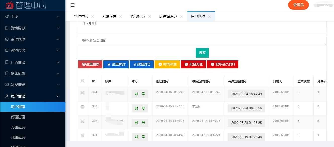Click the clock icon on 时间补偿 button
This screenshot has height=147, width=334.
tap(160, 64)
